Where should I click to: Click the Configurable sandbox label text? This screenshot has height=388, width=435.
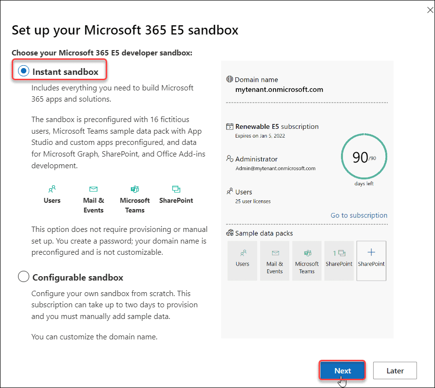pos(77,278)
